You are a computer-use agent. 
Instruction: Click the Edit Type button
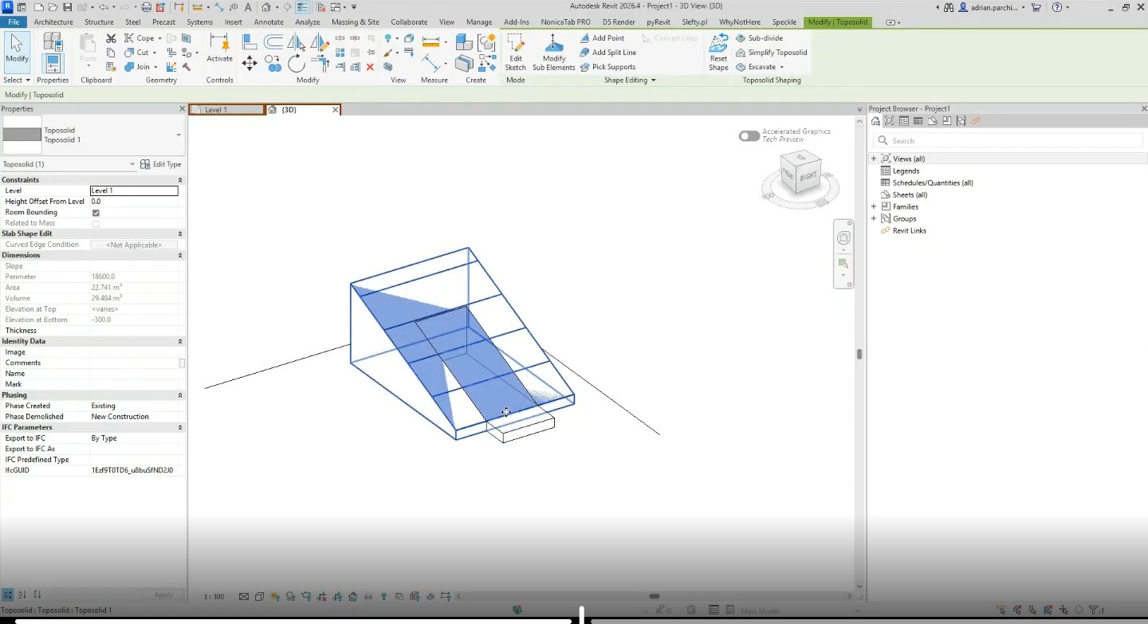tap(160, 164)
